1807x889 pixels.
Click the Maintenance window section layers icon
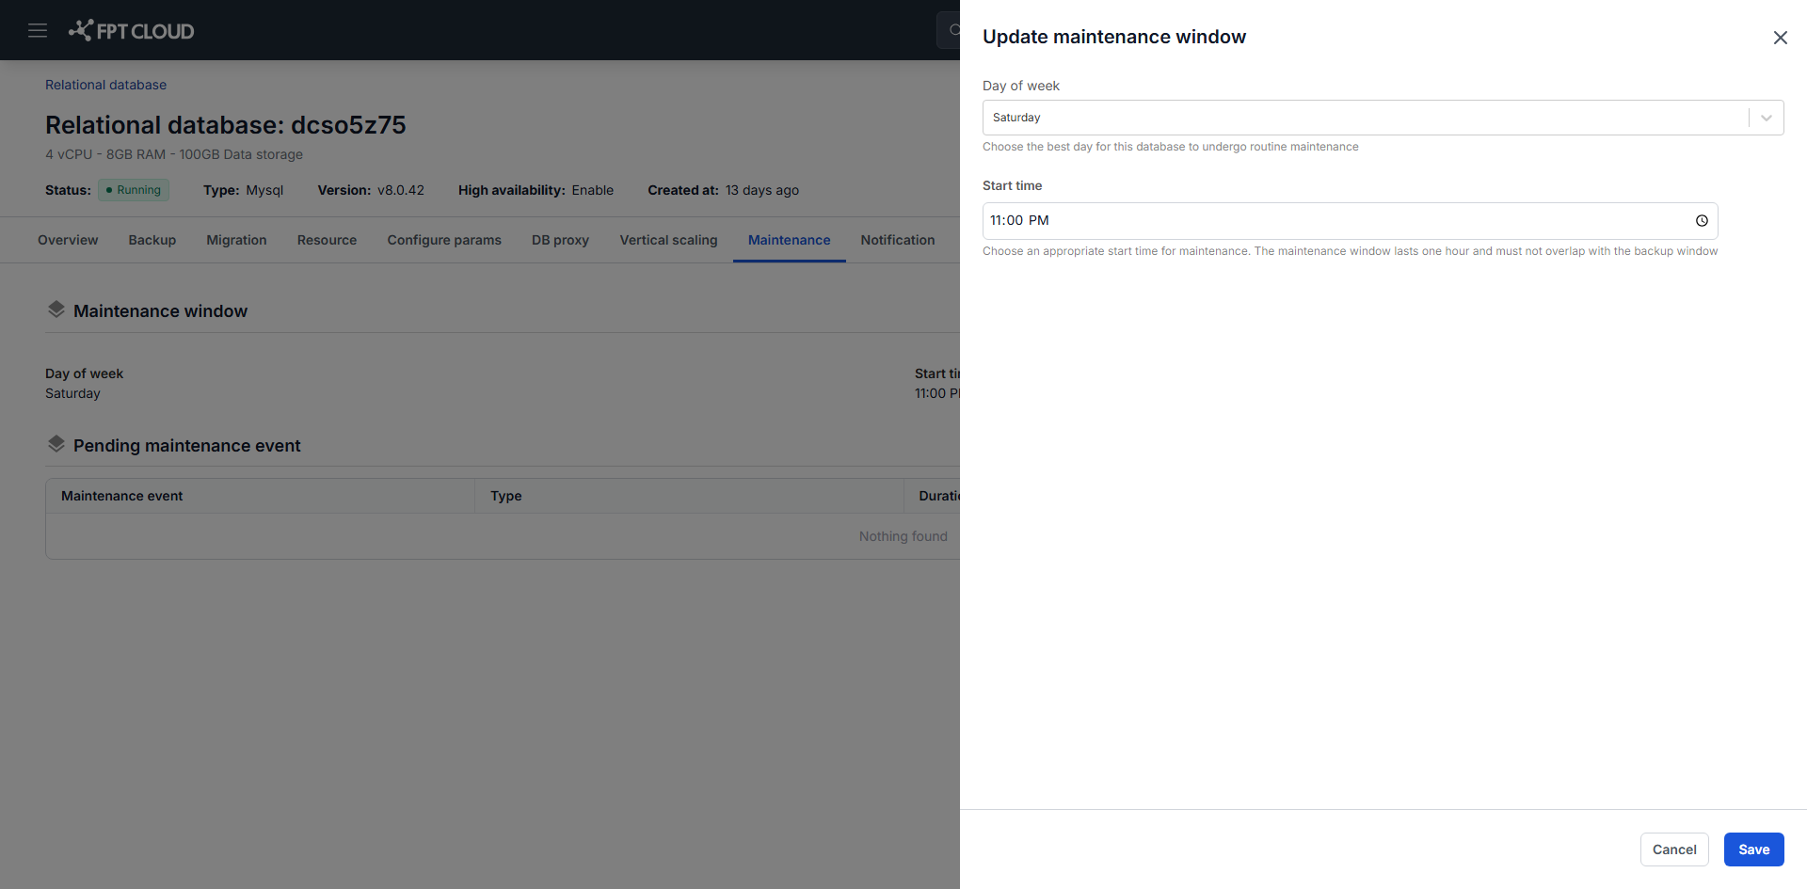pos(56,310)
